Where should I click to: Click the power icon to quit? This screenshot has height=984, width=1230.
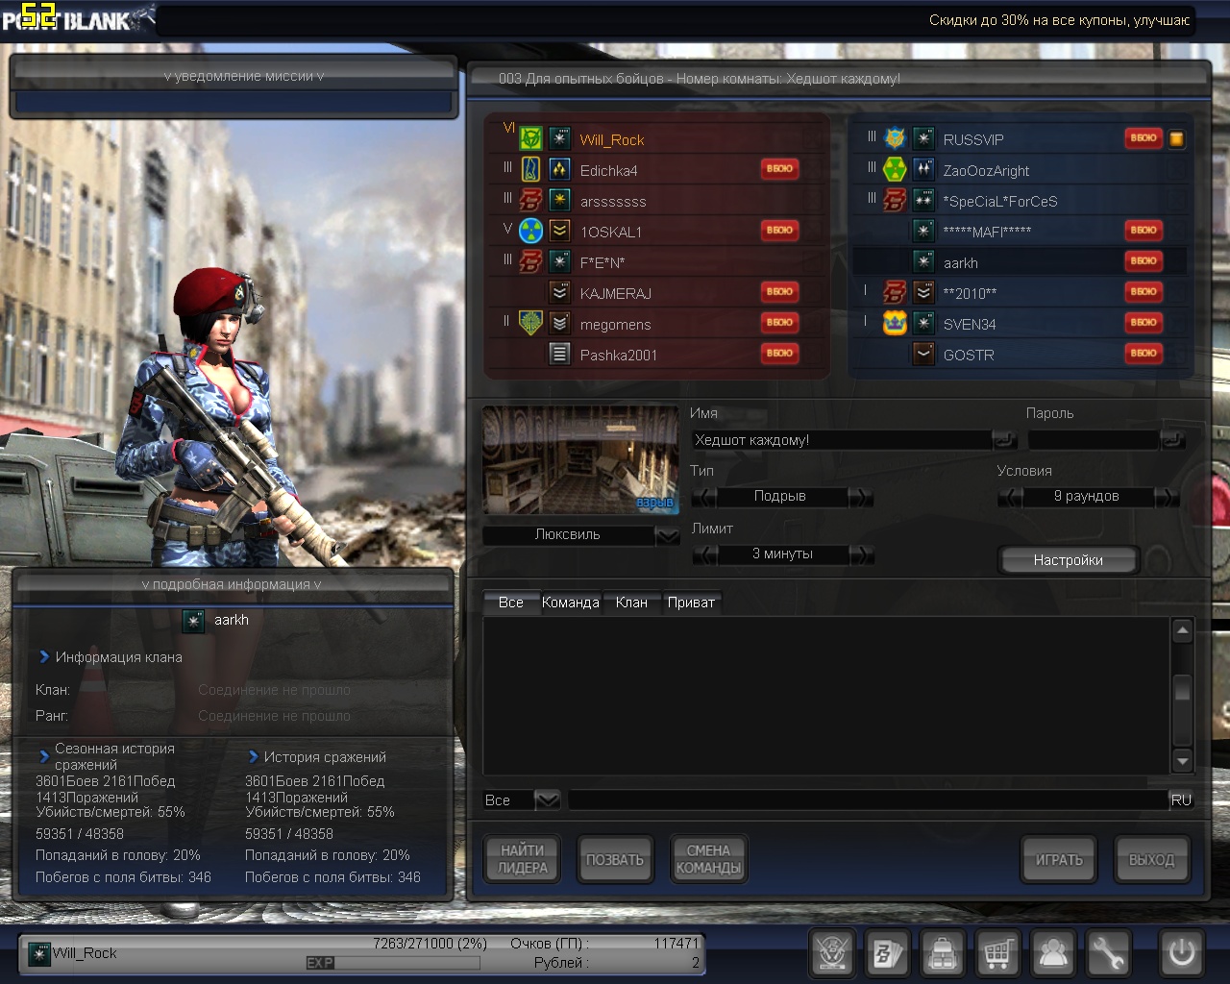point(1181,953)
